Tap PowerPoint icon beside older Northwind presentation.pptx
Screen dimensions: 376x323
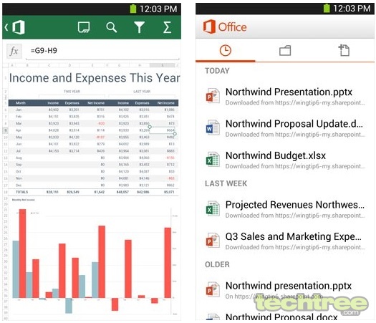coord(213,289)
